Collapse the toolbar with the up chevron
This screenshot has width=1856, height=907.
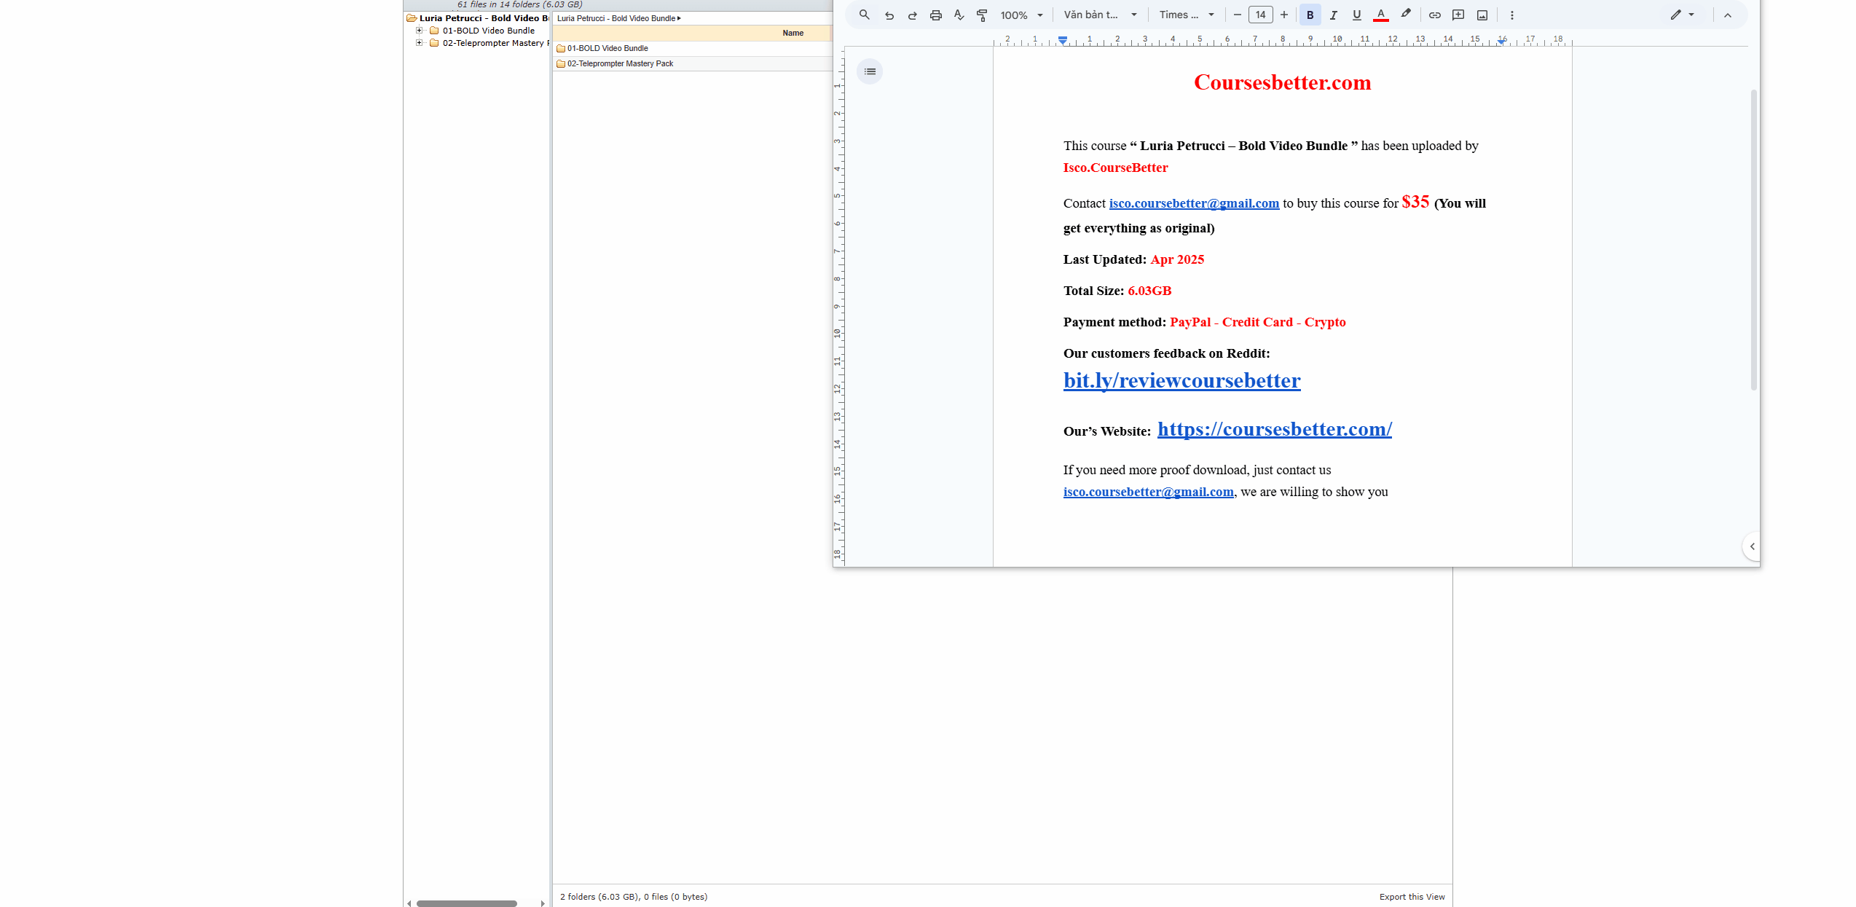pos(1727,15)
